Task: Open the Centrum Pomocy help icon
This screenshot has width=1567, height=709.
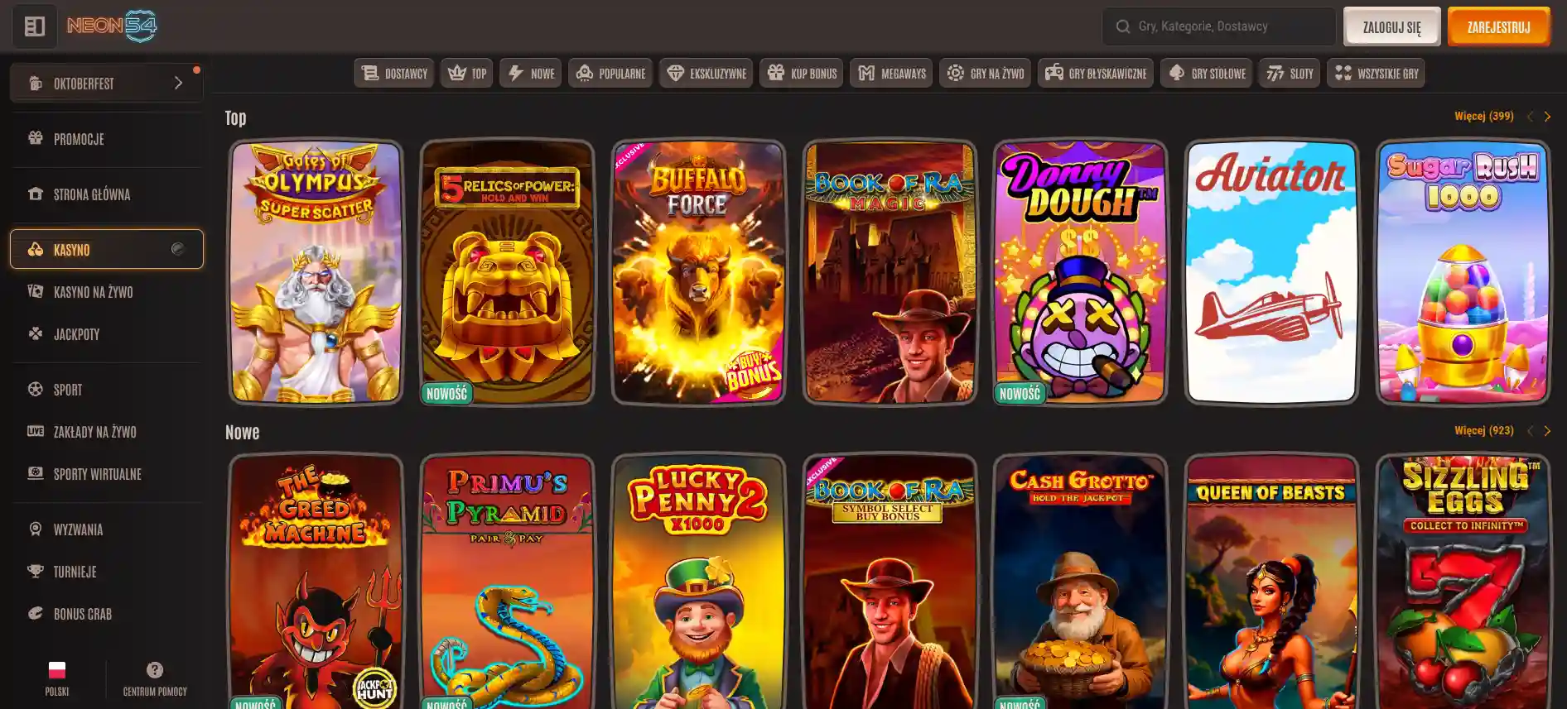Action: (155, 670)
